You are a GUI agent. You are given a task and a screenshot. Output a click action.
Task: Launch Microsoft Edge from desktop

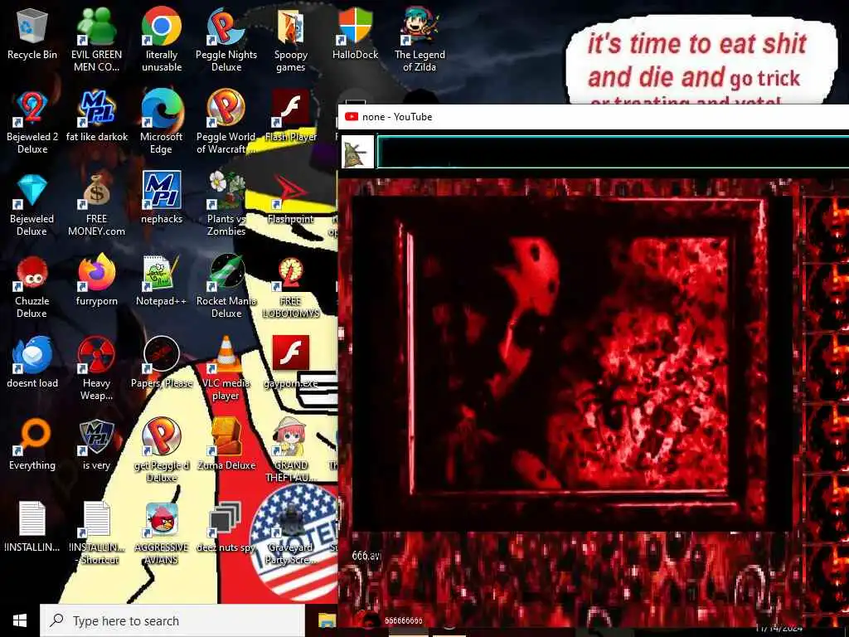[x=162, y=123]
